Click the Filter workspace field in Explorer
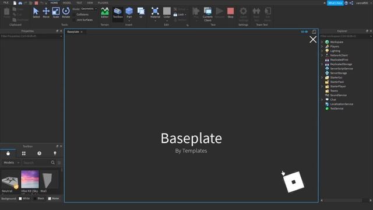The height and width of the screenshot is (210, 373). click(x=346, y=36)
